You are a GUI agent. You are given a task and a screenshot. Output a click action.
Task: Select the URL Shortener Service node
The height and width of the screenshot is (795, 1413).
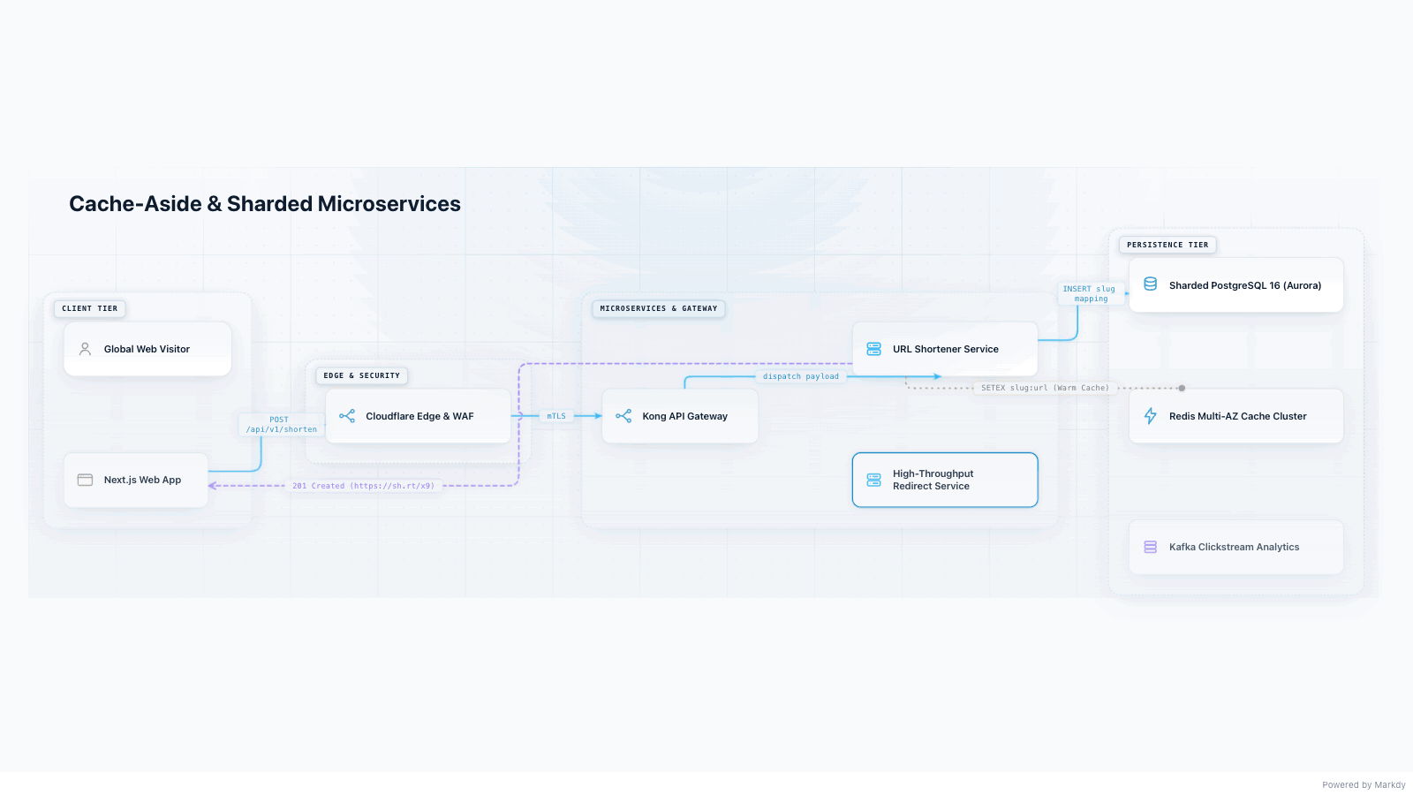pyautogui.click(x=945, y=349)
